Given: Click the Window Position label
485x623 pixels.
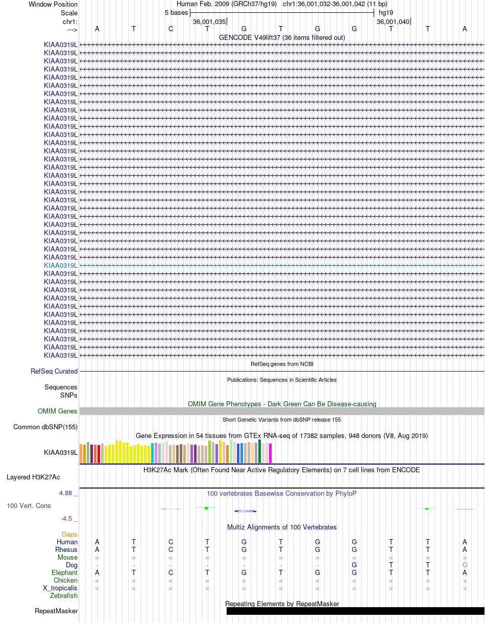Looking at the screenshot, I should click(53, 5).
